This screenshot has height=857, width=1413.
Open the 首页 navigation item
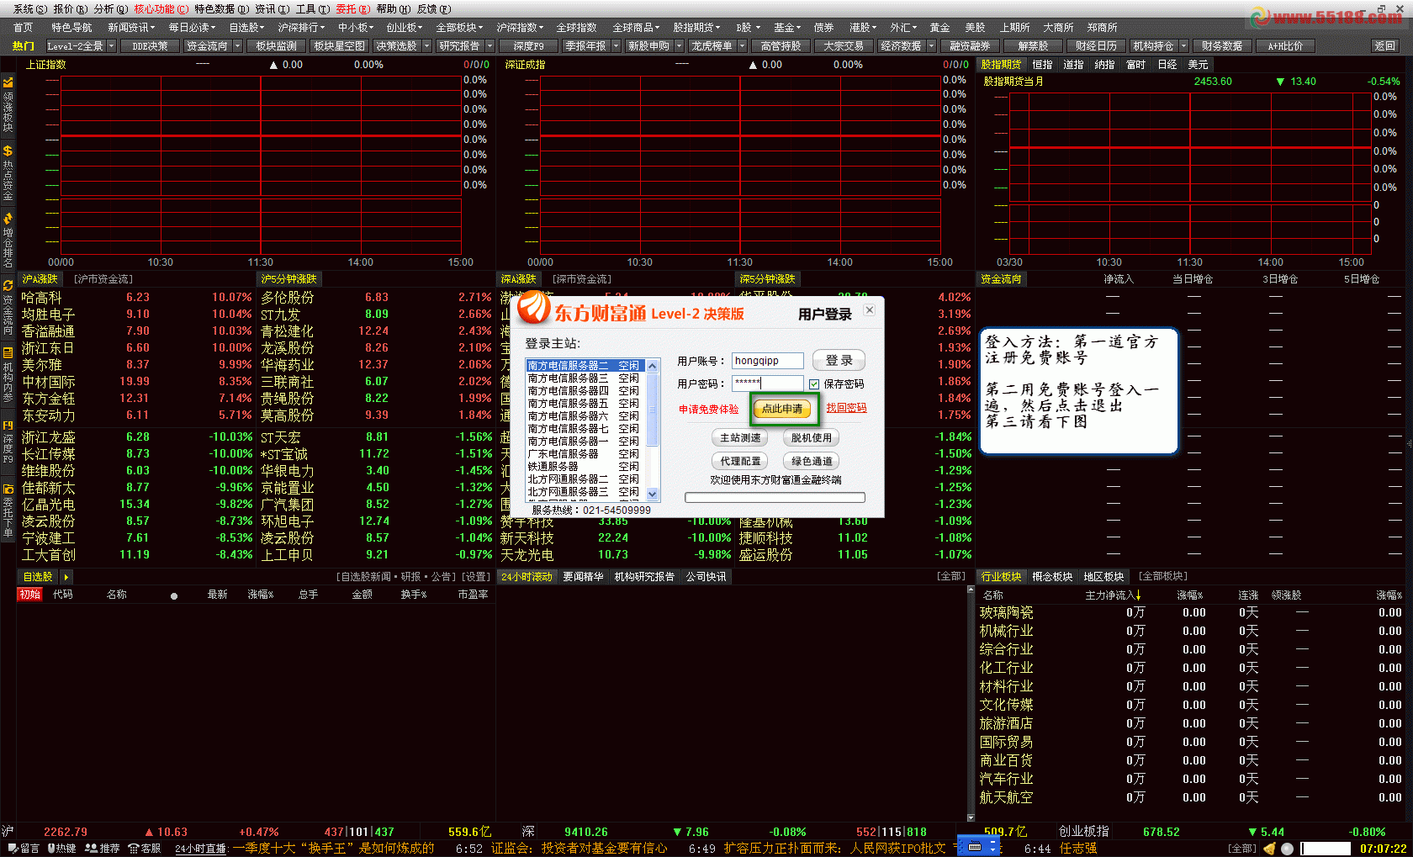(x=23, y=28)
